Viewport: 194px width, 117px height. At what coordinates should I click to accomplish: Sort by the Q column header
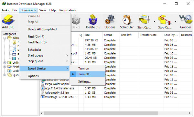81,35
